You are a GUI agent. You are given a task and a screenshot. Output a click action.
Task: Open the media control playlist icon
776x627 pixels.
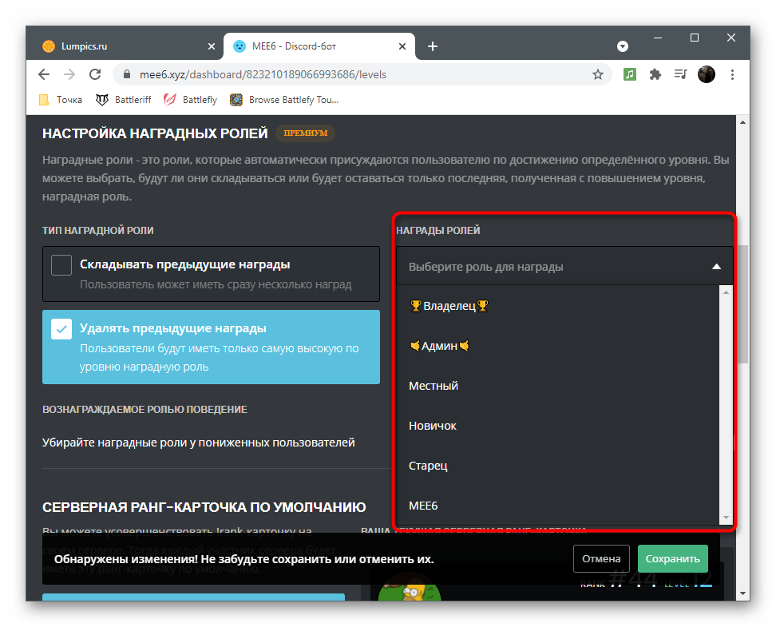[x=681, y=74]
